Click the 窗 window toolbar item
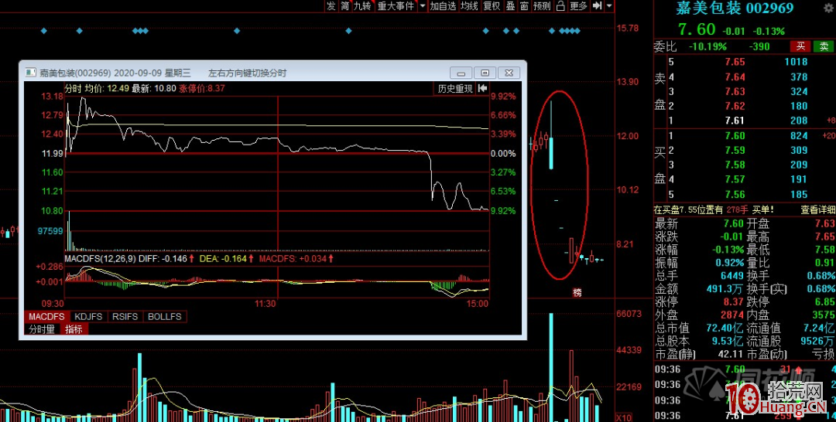This screenshot has width=836, height=422. (525, 6)
